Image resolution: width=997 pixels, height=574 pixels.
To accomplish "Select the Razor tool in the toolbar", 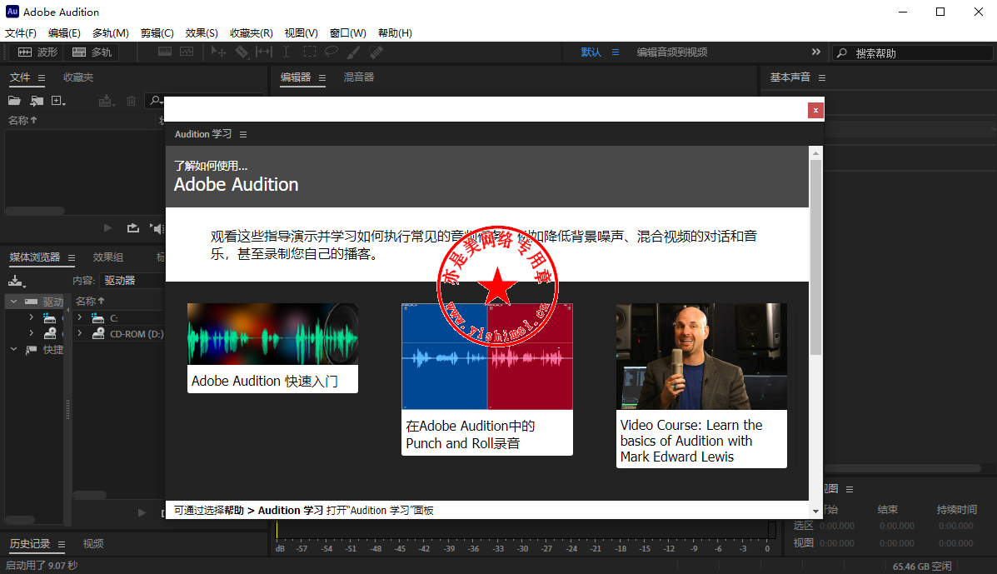I will (x=242, y=52).
